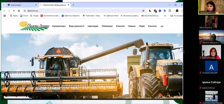Open the translate extension icon
Screen dimensions: 224x104
pos(165,11)
